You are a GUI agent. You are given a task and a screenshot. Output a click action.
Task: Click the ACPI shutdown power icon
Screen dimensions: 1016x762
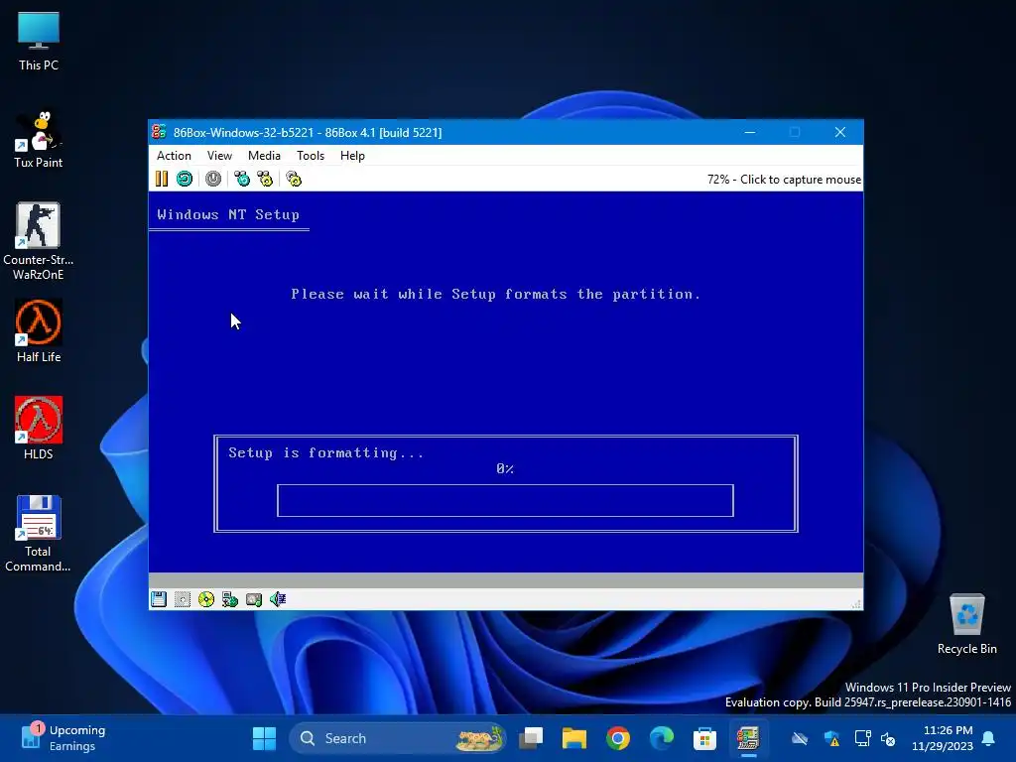click(213, 179)
